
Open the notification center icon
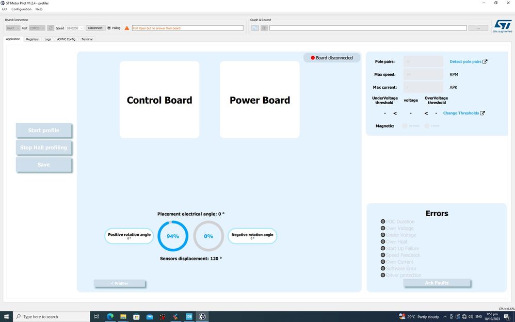(x=507, y=317)
